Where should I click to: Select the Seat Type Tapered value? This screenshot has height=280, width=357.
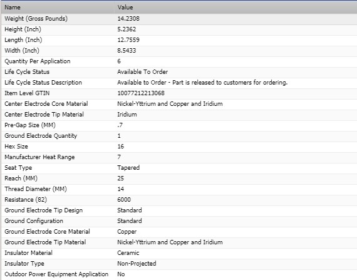128,168
